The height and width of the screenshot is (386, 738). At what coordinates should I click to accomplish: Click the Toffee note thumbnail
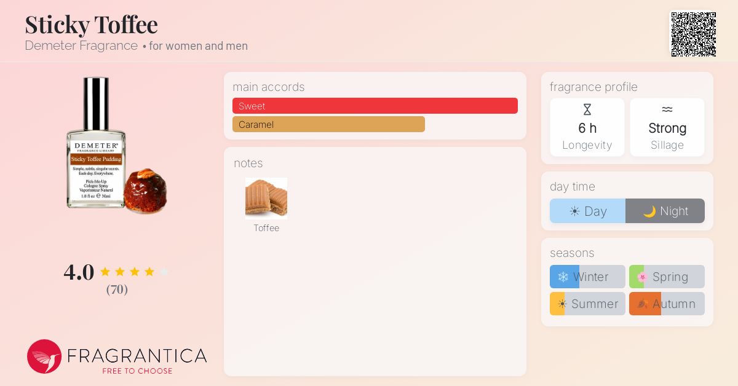click(266, 199)
